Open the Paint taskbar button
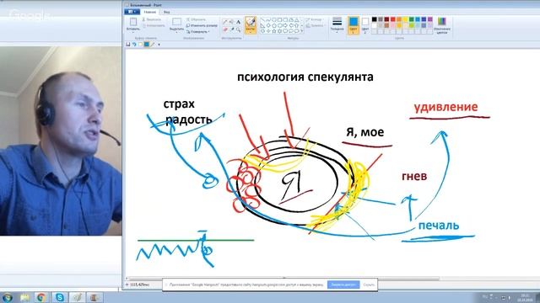This screenshot has width=540, height=303. click(x=77, y=297)
